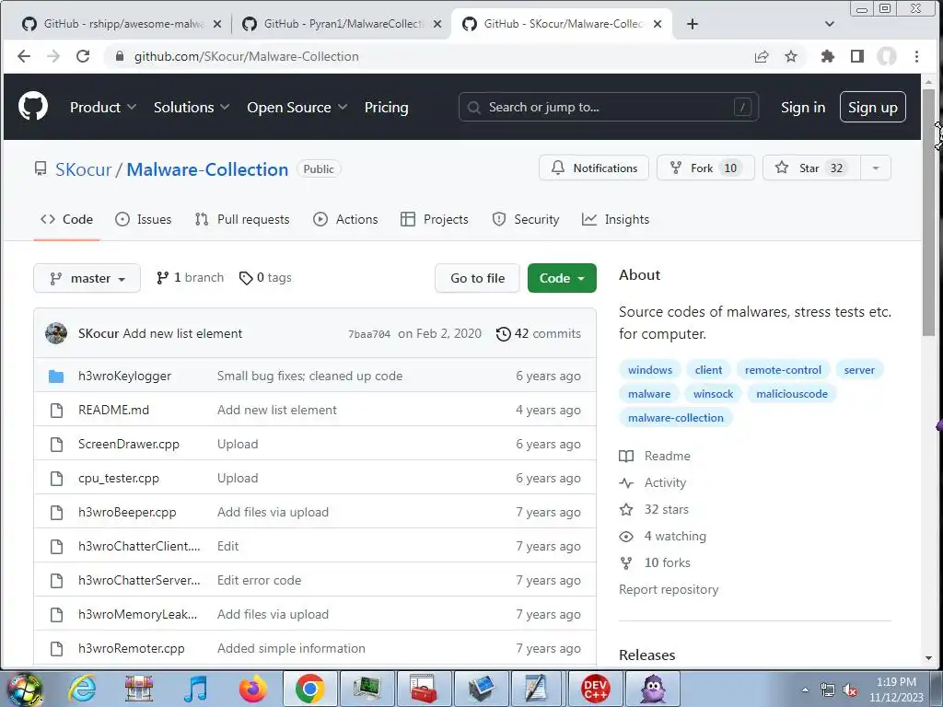Open the Windows Start orb
The width and height of the screenshot is (943, 707).
click(25, 689)
